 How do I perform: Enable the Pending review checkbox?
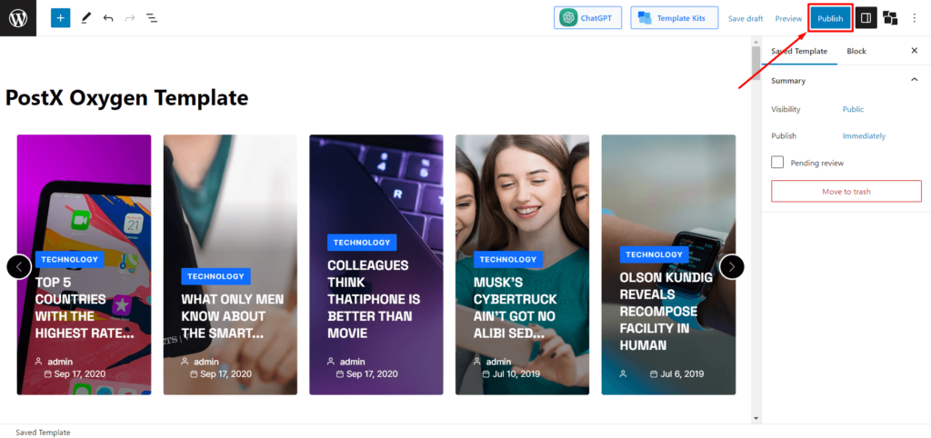777,162
